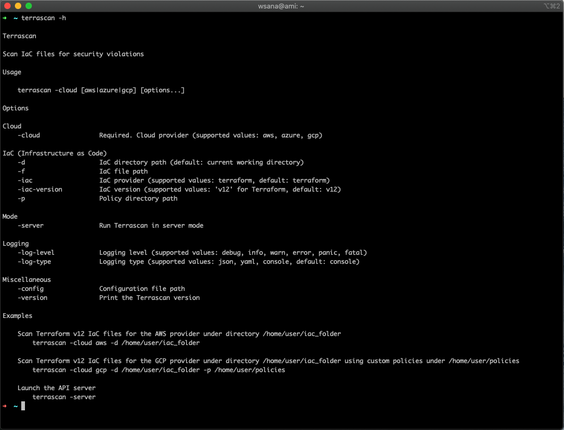The height and width of the screenshot is (430, 564).
Task: Click the AWS provider example description line
Action: [179, 333]
